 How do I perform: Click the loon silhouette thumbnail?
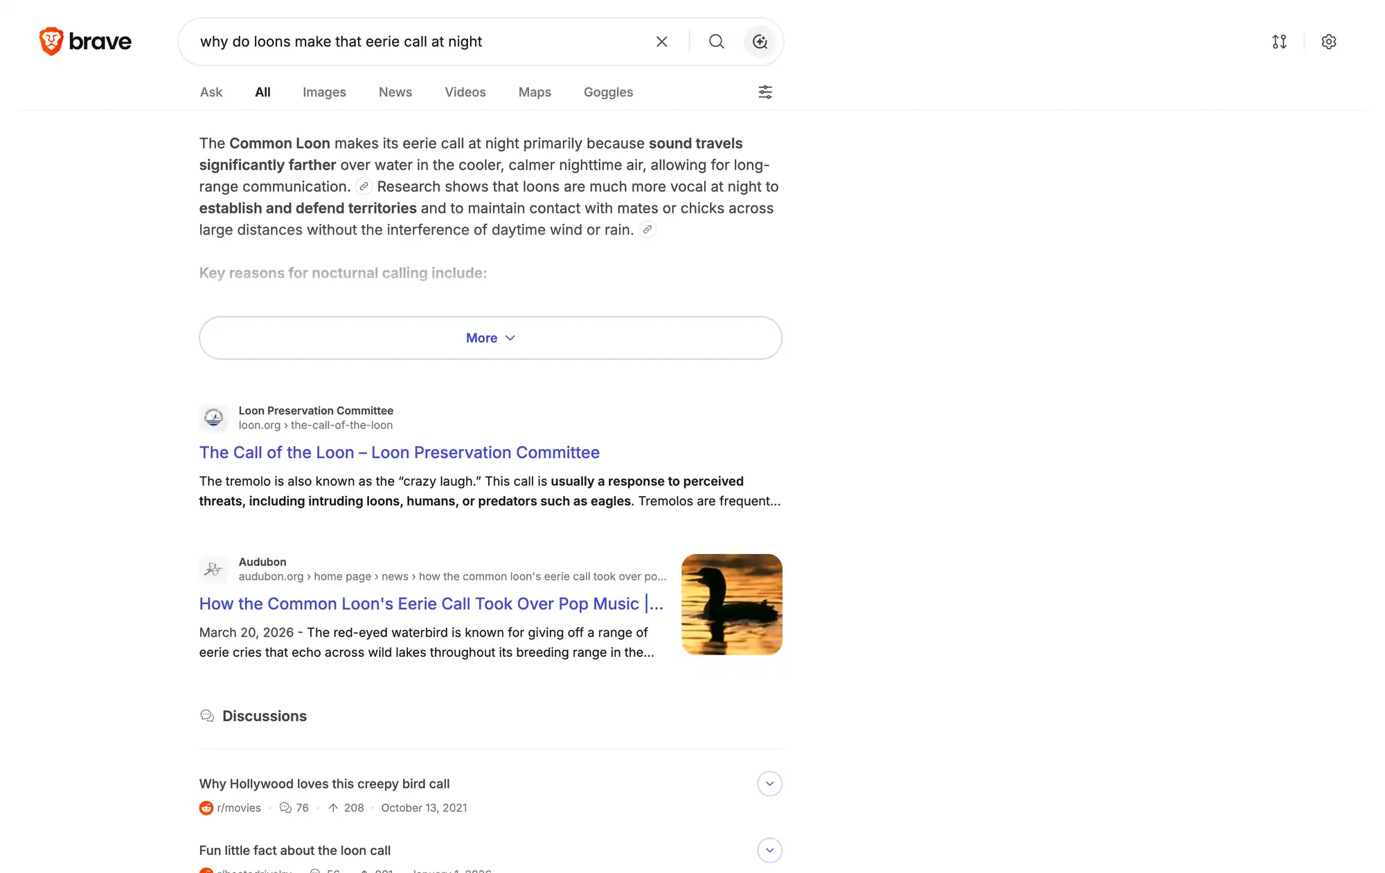point(732,604)
